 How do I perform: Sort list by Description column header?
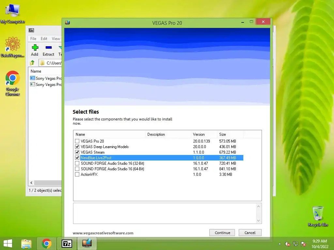coord(168,134)
